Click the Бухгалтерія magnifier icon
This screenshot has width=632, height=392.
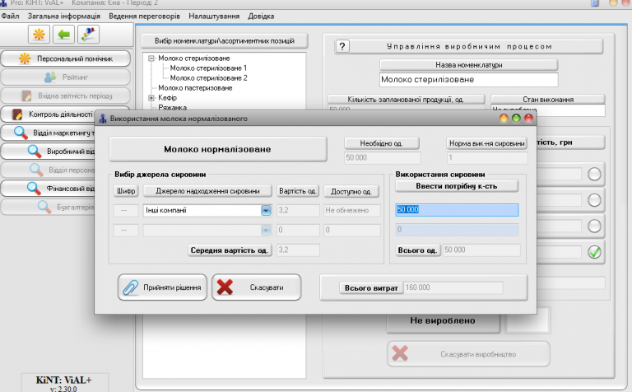click(x=44, y=207)
